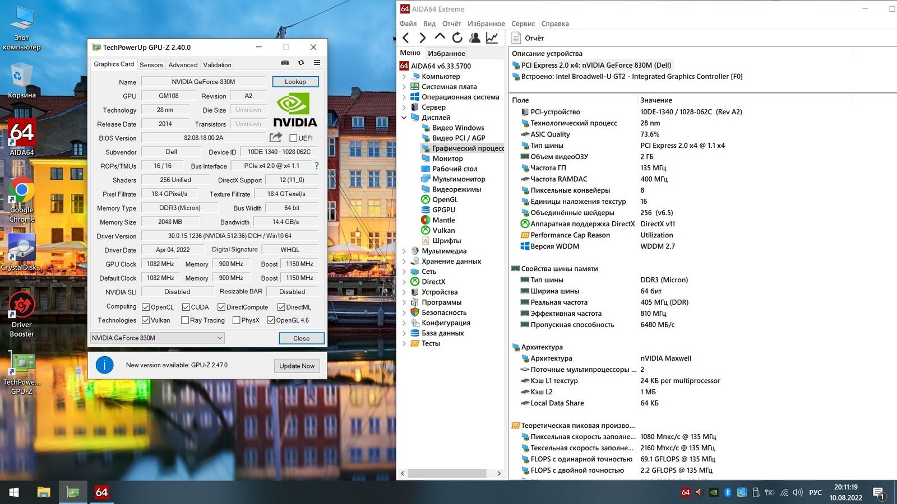Click the AIDA64 taskbar icon
The image size is (897, 504).
[x=101, y=492]
